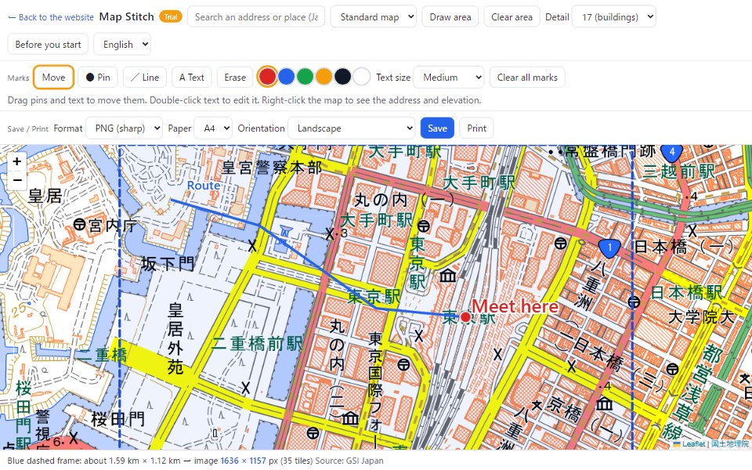Open the A4 paper size dropdown

point(213,128)
